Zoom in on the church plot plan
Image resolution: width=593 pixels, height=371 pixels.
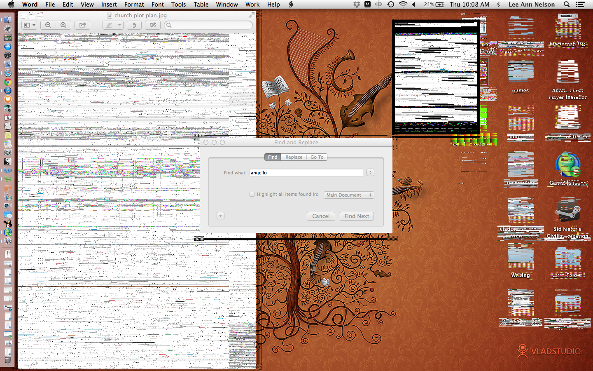tap(63, 25)
